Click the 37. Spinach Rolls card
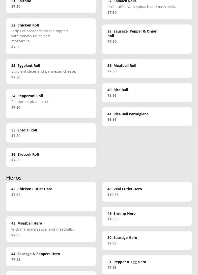This screenshot has width=198, height=275. (147, 7)
